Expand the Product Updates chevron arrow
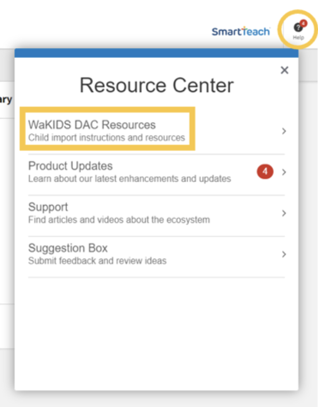This screenshot has height=407, width=318. [284, 172]
